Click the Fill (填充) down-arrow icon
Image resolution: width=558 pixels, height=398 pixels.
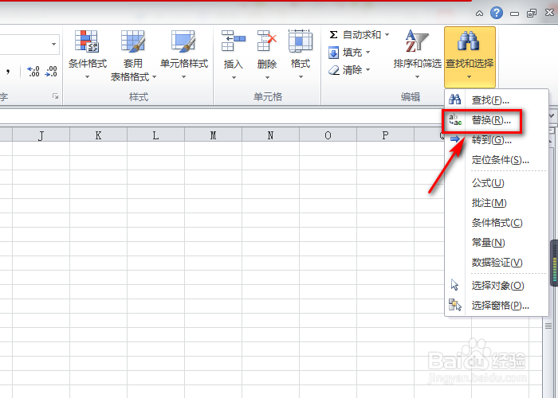pyautogui.click(x=333, y=53)
